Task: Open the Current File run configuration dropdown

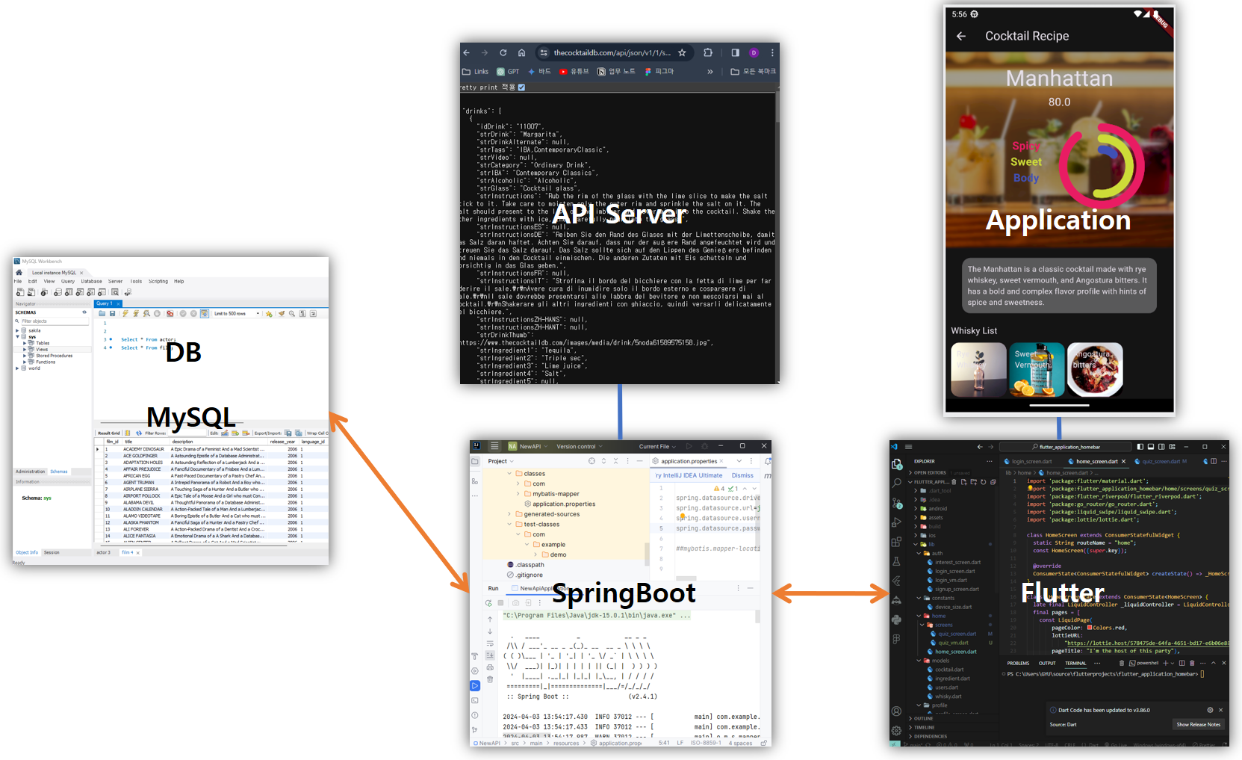Action: tap(657, 446)
